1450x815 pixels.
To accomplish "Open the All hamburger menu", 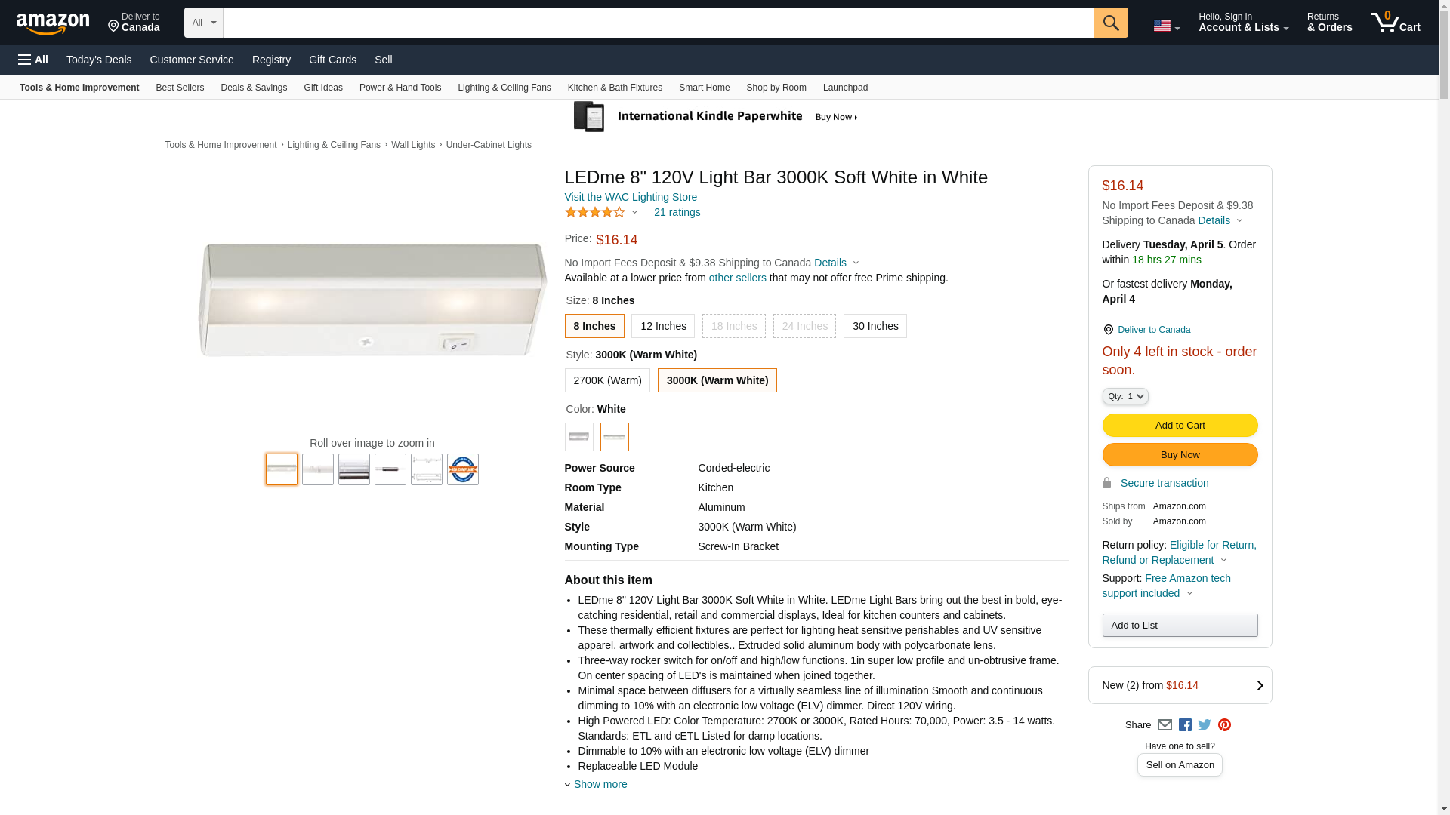I will point(33,60).
